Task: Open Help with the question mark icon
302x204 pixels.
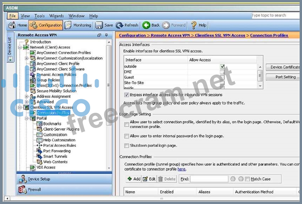Action: [x=194, y=25]
